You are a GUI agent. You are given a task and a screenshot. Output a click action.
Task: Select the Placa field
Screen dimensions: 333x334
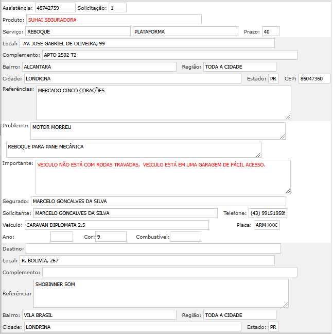[266, 225]
